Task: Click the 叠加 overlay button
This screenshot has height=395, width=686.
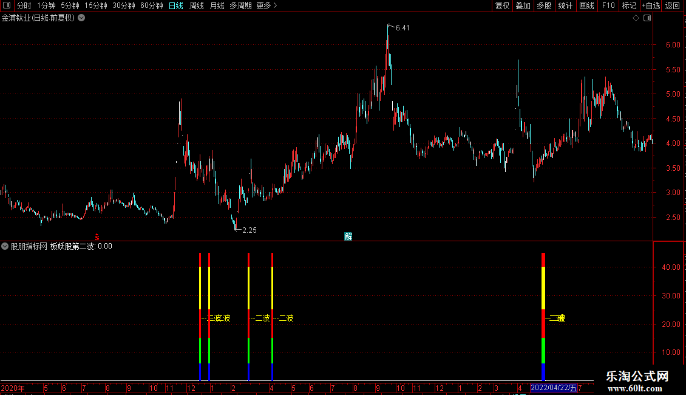Action: 523,5
